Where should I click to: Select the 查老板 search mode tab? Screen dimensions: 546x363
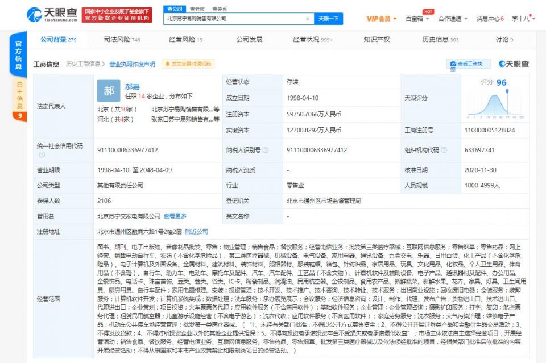point(197,9)
